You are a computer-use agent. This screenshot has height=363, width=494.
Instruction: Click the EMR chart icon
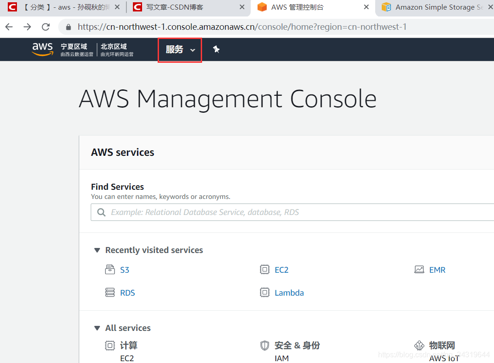[419, 269]
